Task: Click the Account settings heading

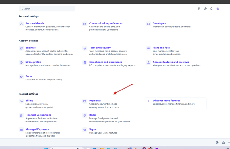Action: [x=28, y=41]
